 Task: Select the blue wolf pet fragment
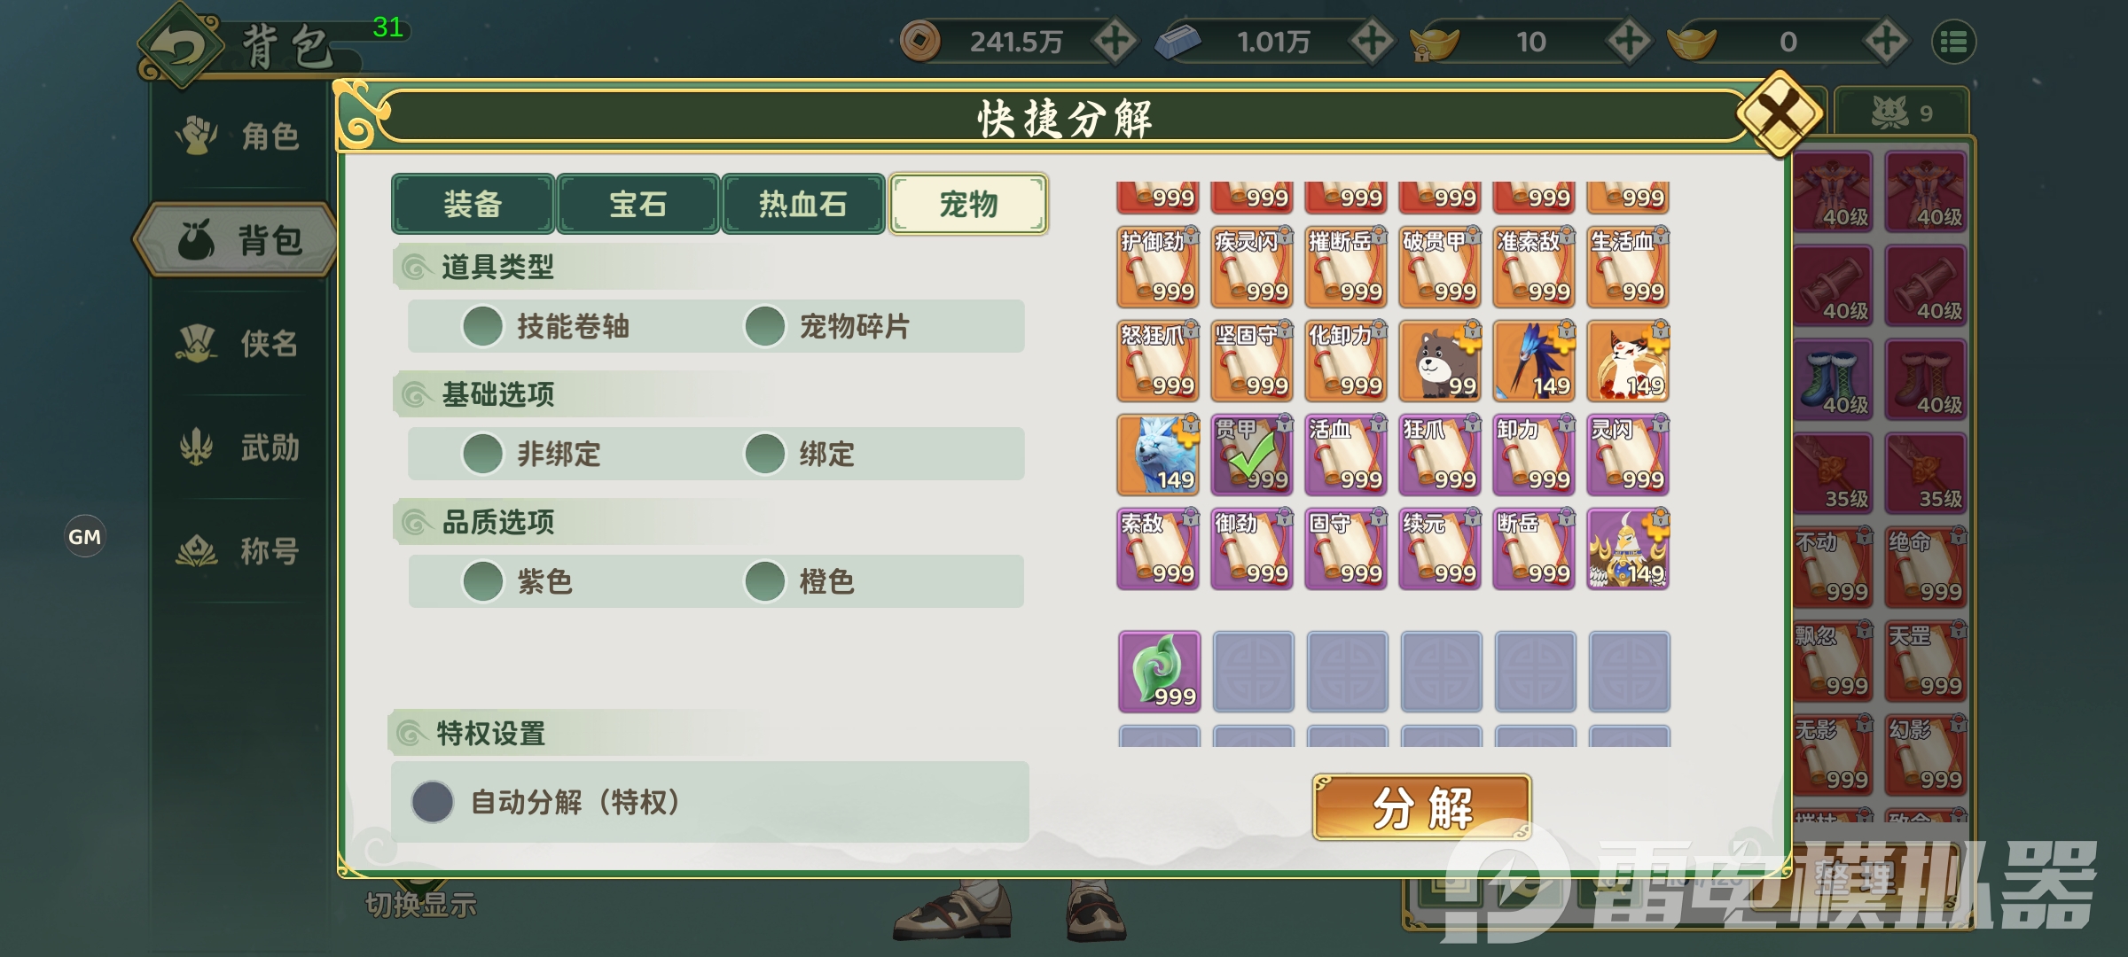[x=1159, y=455]
